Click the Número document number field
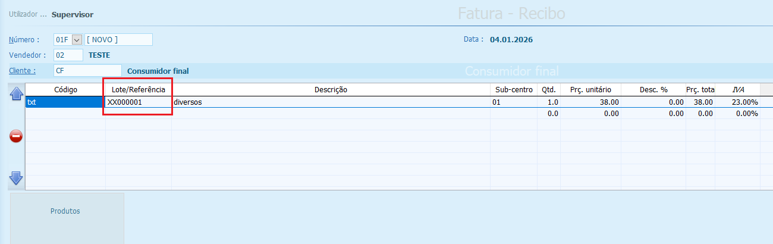Screen dimensions: 773x244 tap(118, 40)
